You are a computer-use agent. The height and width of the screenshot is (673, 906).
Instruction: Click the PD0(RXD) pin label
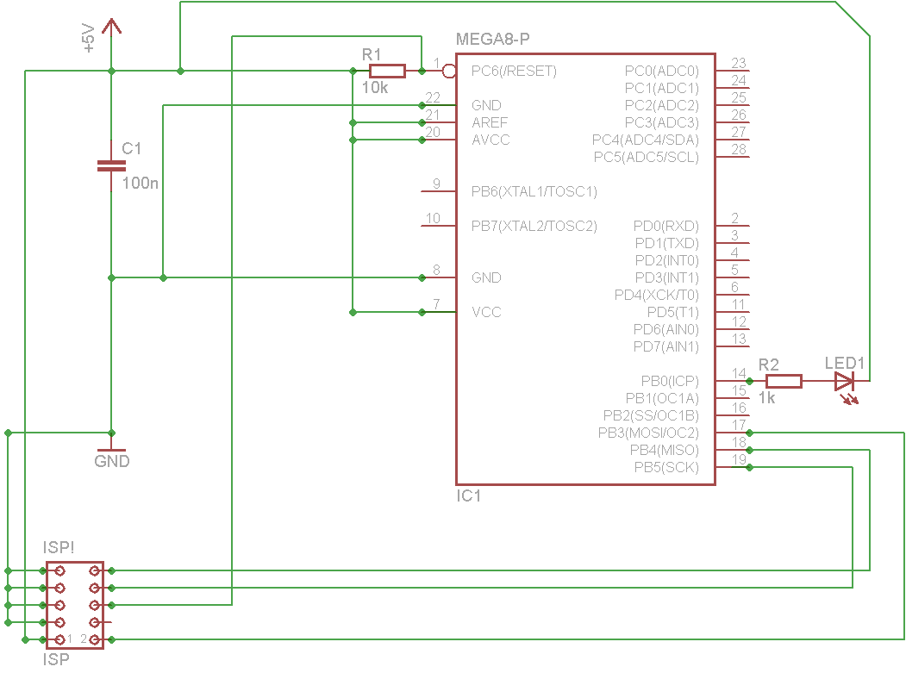[x=666, y=226]
